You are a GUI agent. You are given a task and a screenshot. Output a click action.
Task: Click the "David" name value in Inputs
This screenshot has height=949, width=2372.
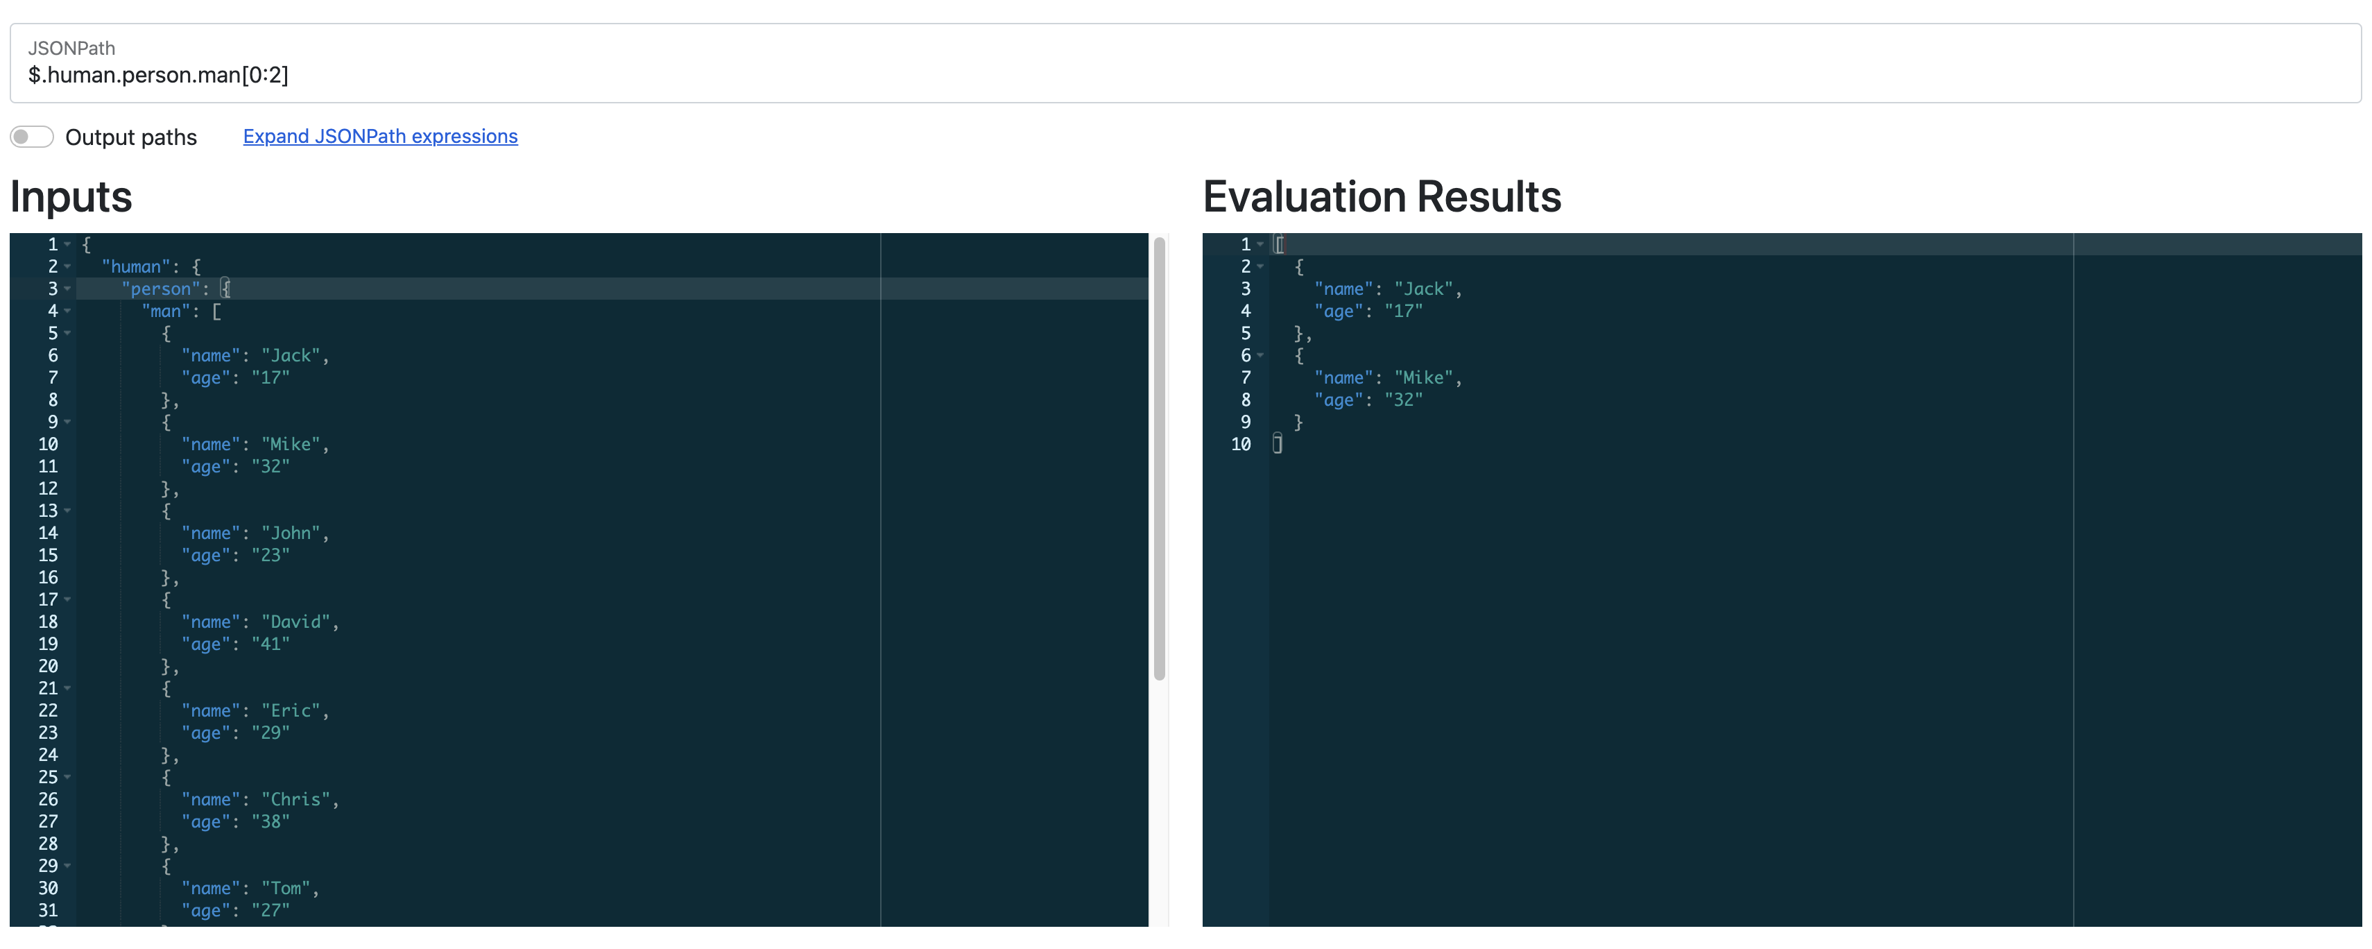[295, 622]
